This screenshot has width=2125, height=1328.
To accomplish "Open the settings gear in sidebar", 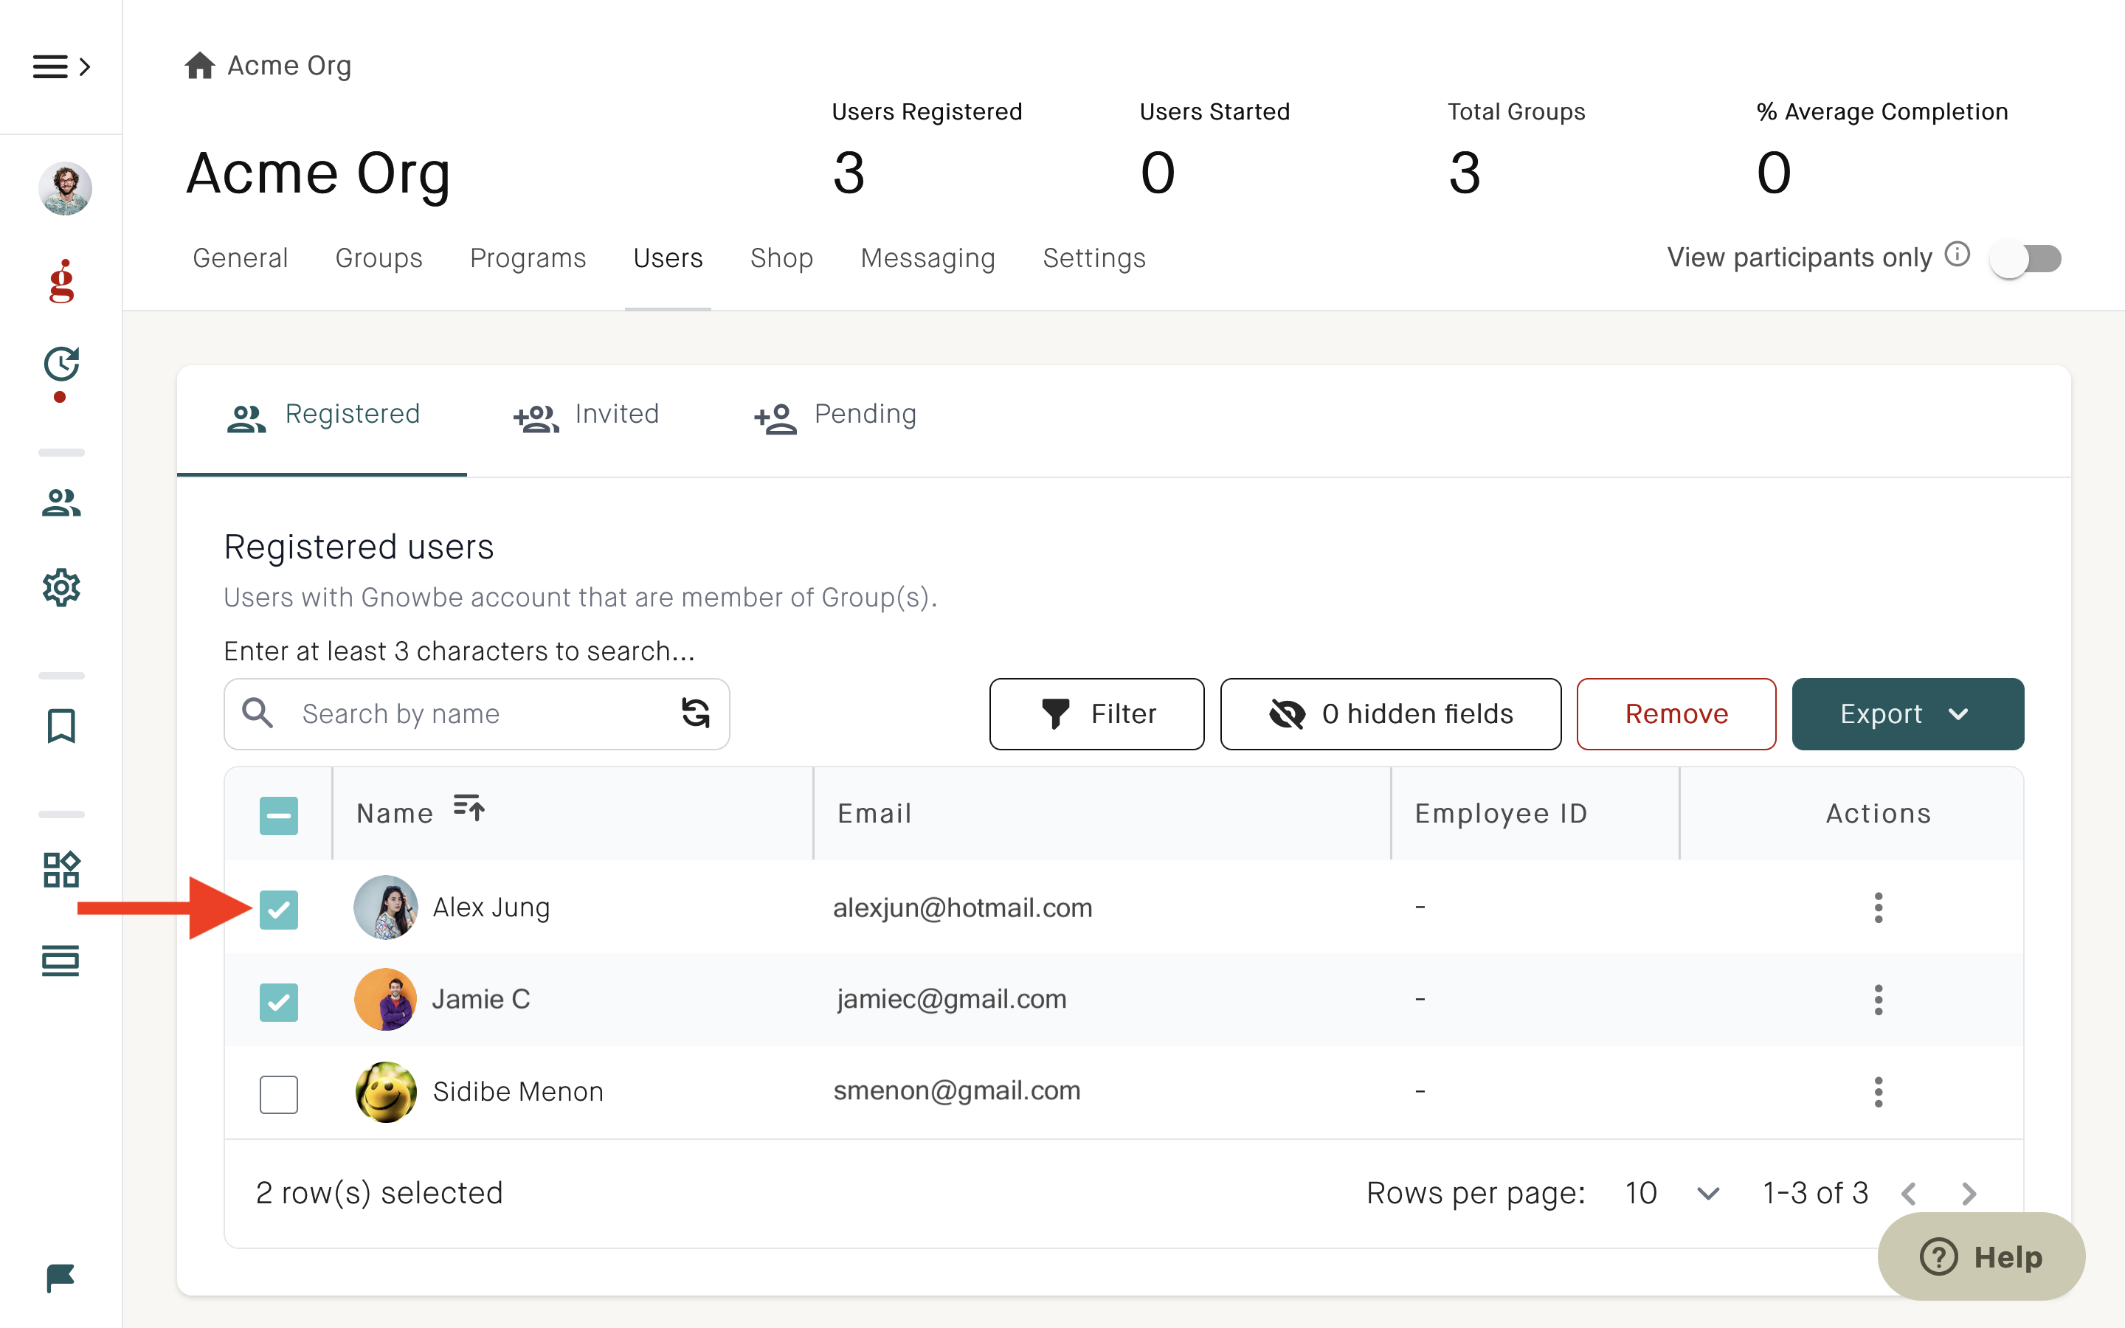I will (61, 587).
